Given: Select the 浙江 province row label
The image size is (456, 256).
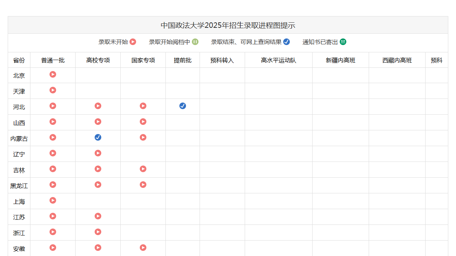Looking at the screenshot, I should click(19, 233).
